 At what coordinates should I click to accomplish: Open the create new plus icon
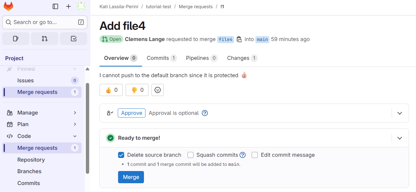coord(68,6)
